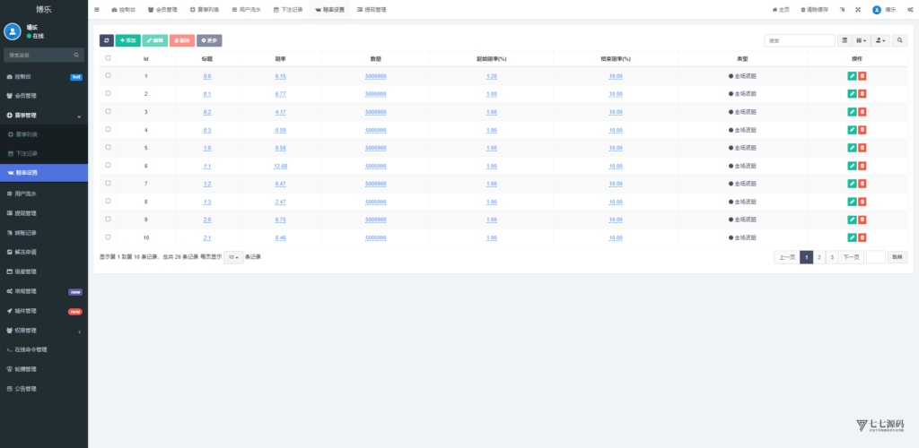The image size is (919, 448).
Task: Click the table search input field
Action: 800,40
